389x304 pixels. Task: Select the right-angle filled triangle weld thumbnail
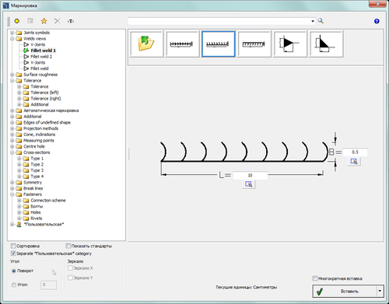[326, 44]
